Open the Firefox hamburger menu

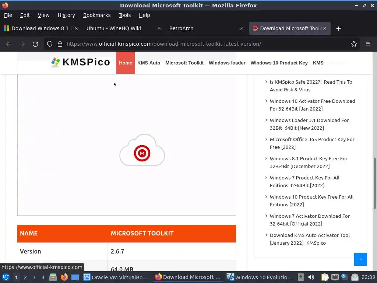[x=368, y=44]
